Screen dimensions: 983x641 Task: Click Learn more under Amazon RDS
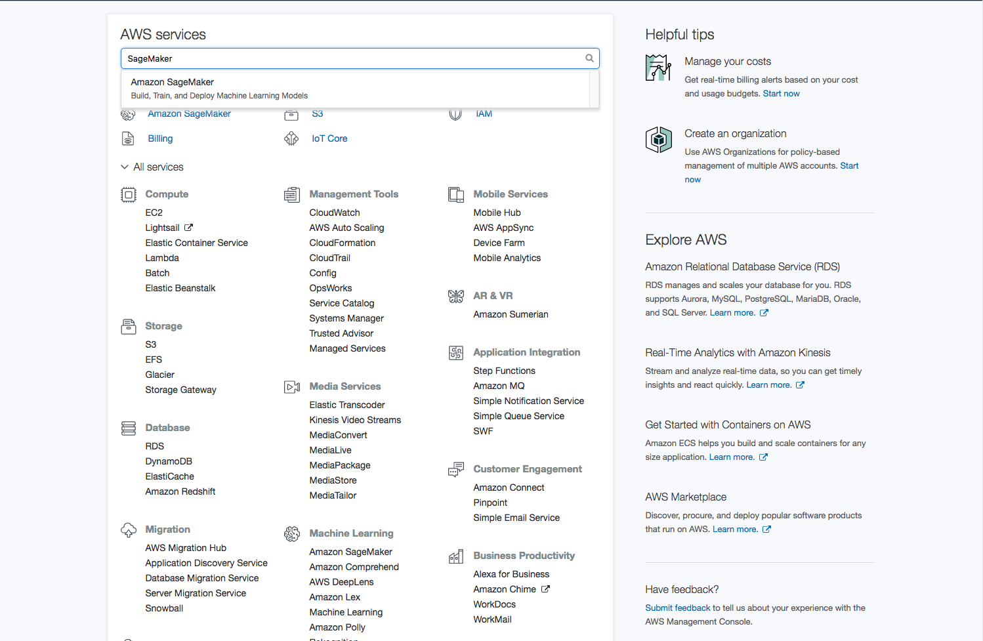tap(732, 313)
